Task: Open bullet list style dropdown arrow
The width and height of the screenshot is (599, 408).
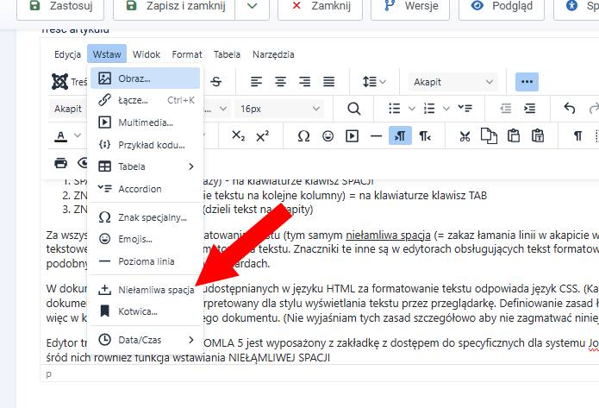Action: point(411,109)
